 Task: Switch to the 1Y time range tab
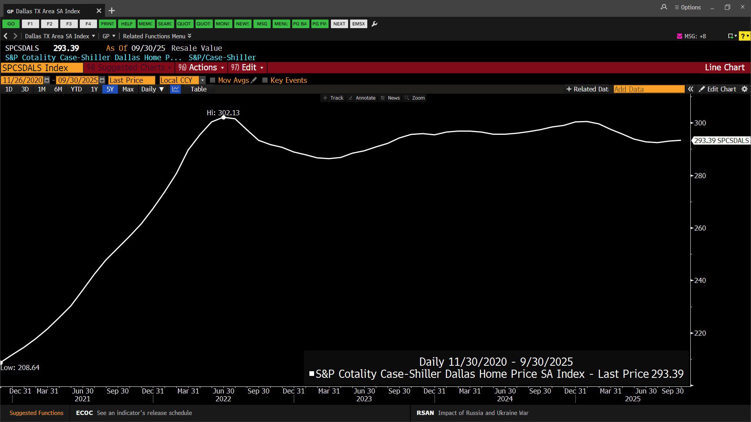[x=94, y=89]
